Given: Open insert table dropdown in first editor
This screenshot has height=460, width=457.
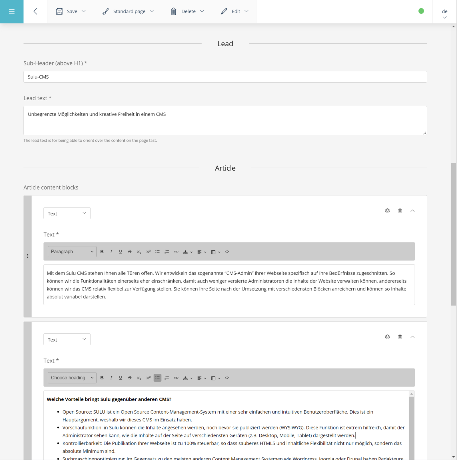Looking at the screenshot, I should tap(216, 252).
